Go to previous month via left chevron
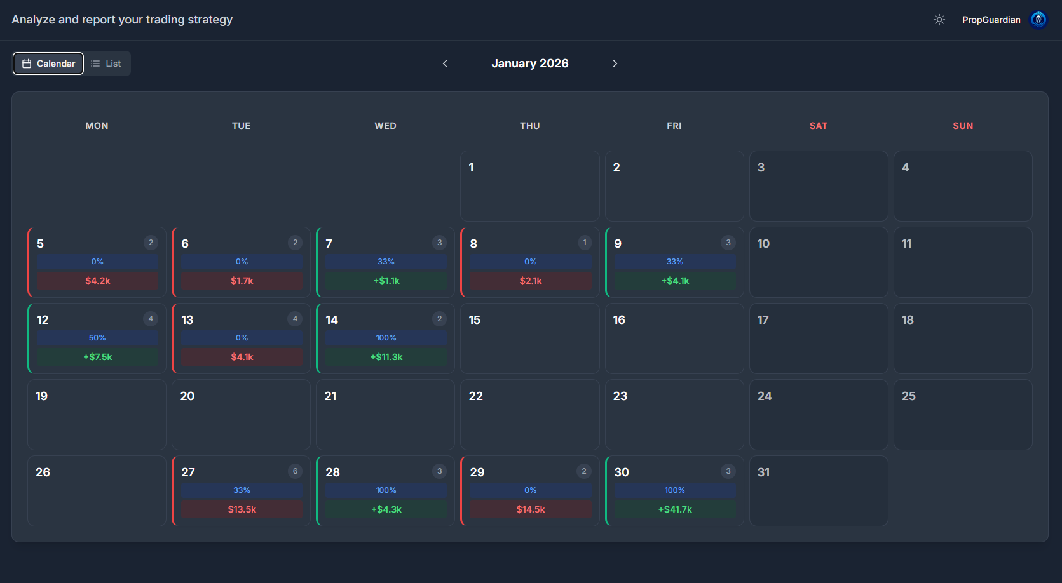The image size is (1062, 583). tap(445, 64)
